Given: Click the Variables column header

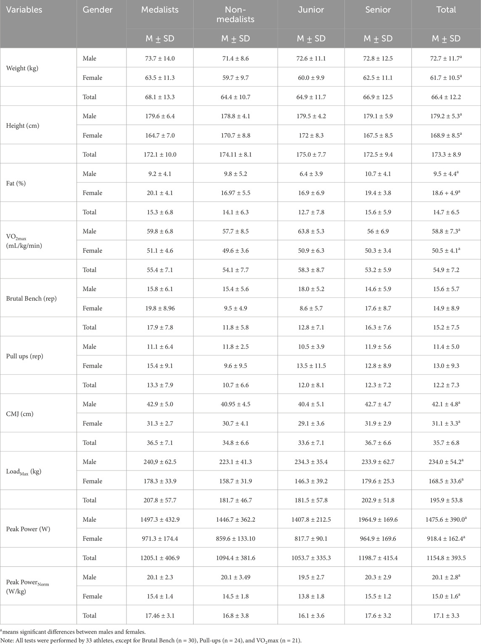Looking at the screenshot, I should pyautogui.click(x=24, y=10).
